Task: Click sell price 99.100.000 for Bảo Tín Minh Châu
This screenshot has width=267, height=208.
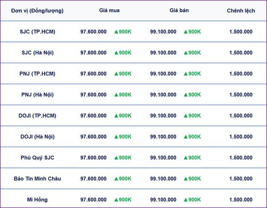Action: (x=163, y=178)
